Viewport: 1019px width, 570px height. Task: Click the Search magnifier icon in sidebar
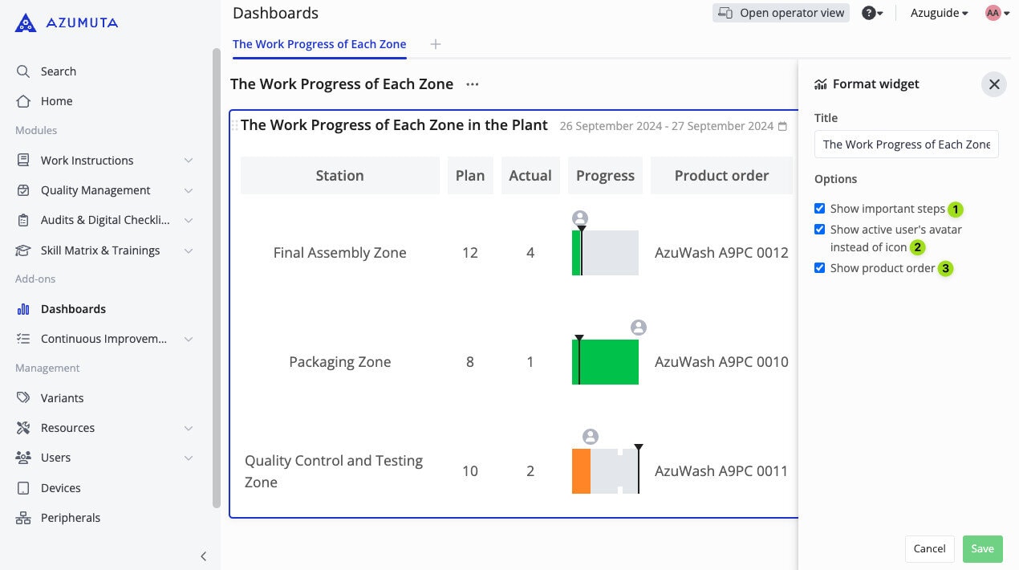(23, 71)
